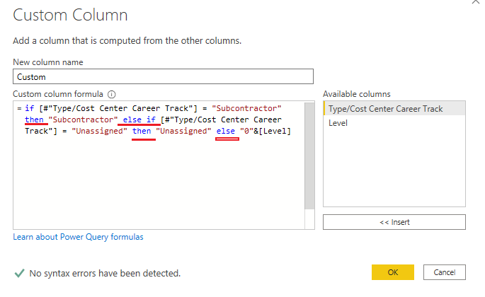Click the "else if" keyword in the formula
Image resolution: width=485 pixels, height=297 pixels.
tap(139, 120)
